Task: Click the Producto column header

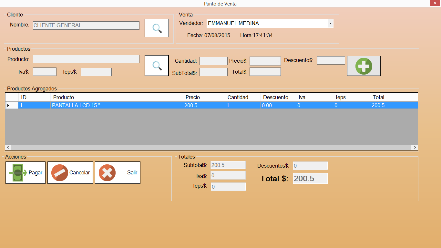Action: pos(116,97)
